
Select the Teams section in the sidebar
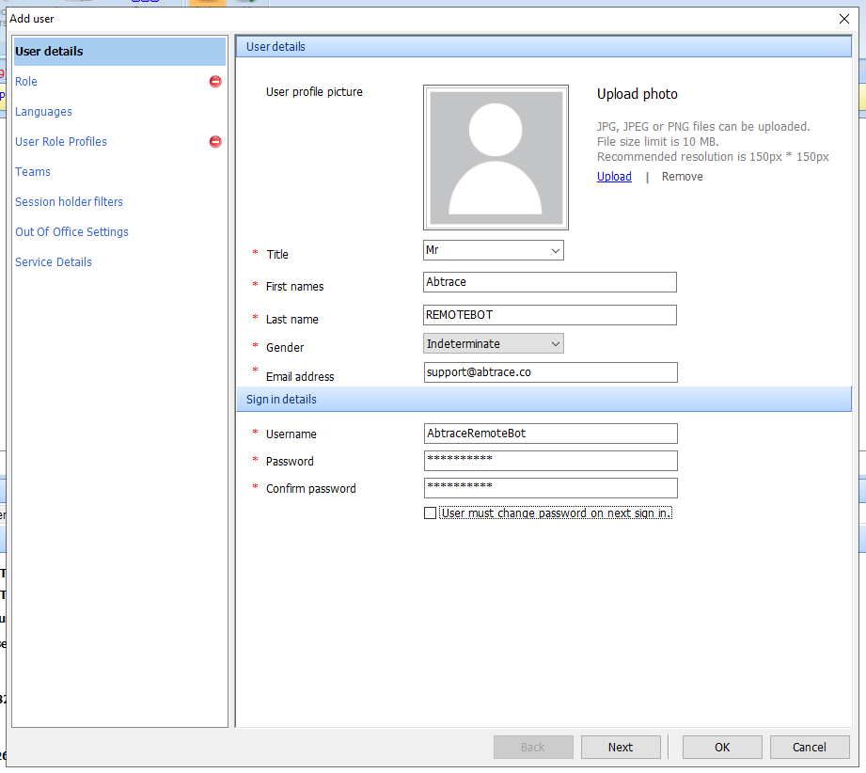click(x=32, y=171)
